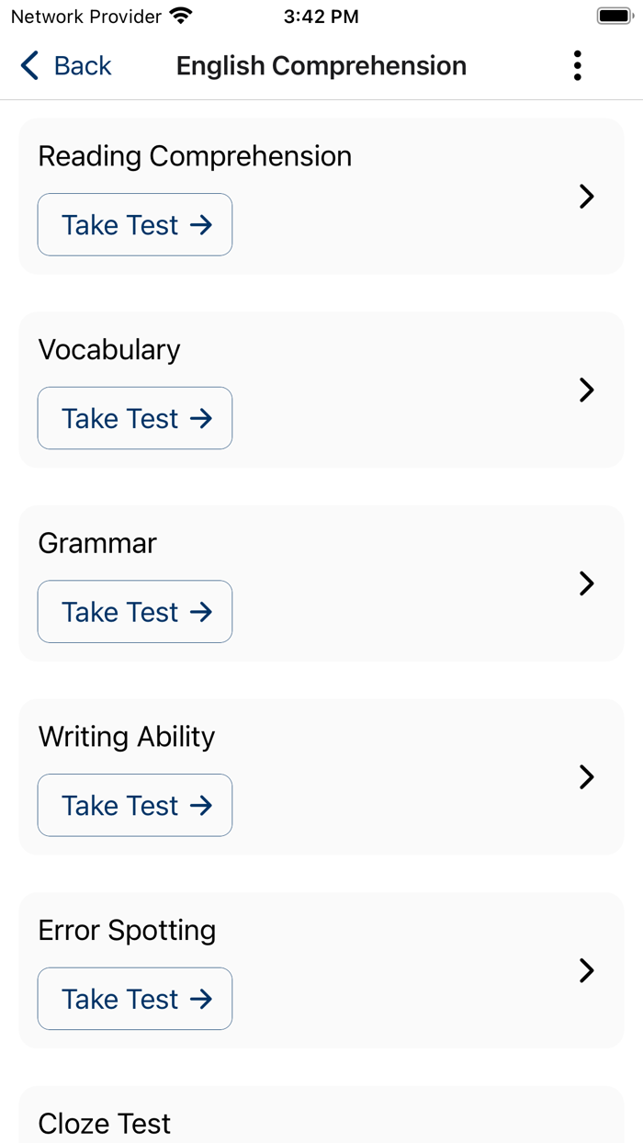
Task: Click the arrow inside Reading Comprehension's Take Test button
Action: (x=200, y=224)
